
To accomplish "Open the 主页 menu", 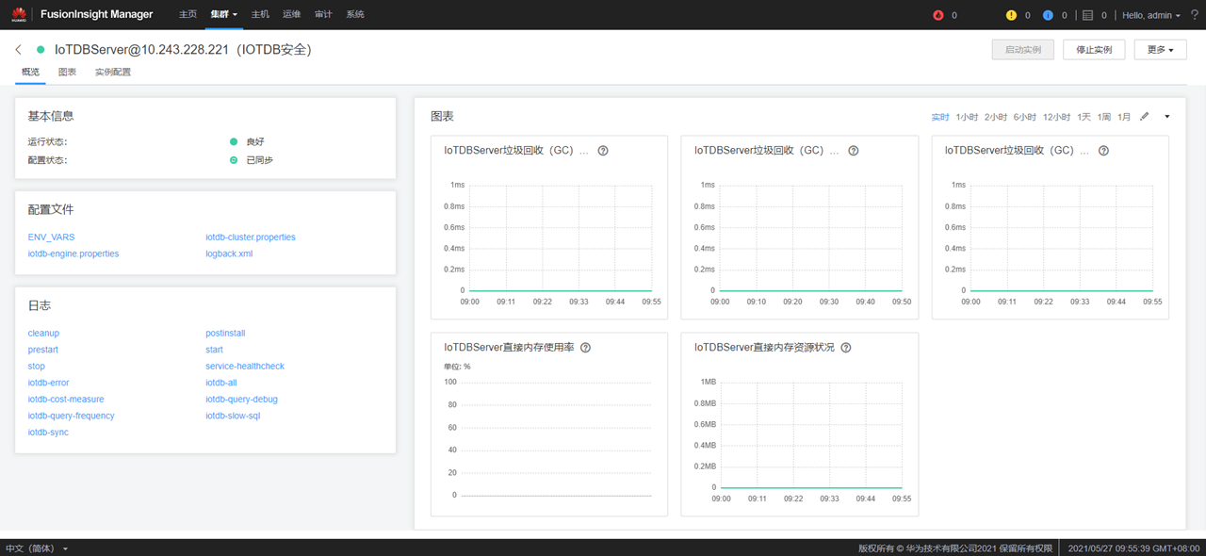I will pyautogui.click(x=188, y=15).
